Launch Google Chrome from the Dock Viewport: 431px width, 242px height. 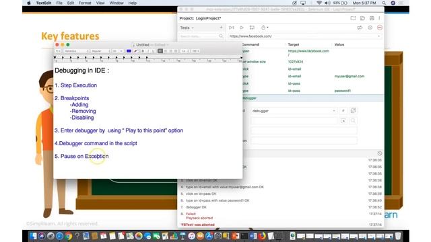[69, 236]
